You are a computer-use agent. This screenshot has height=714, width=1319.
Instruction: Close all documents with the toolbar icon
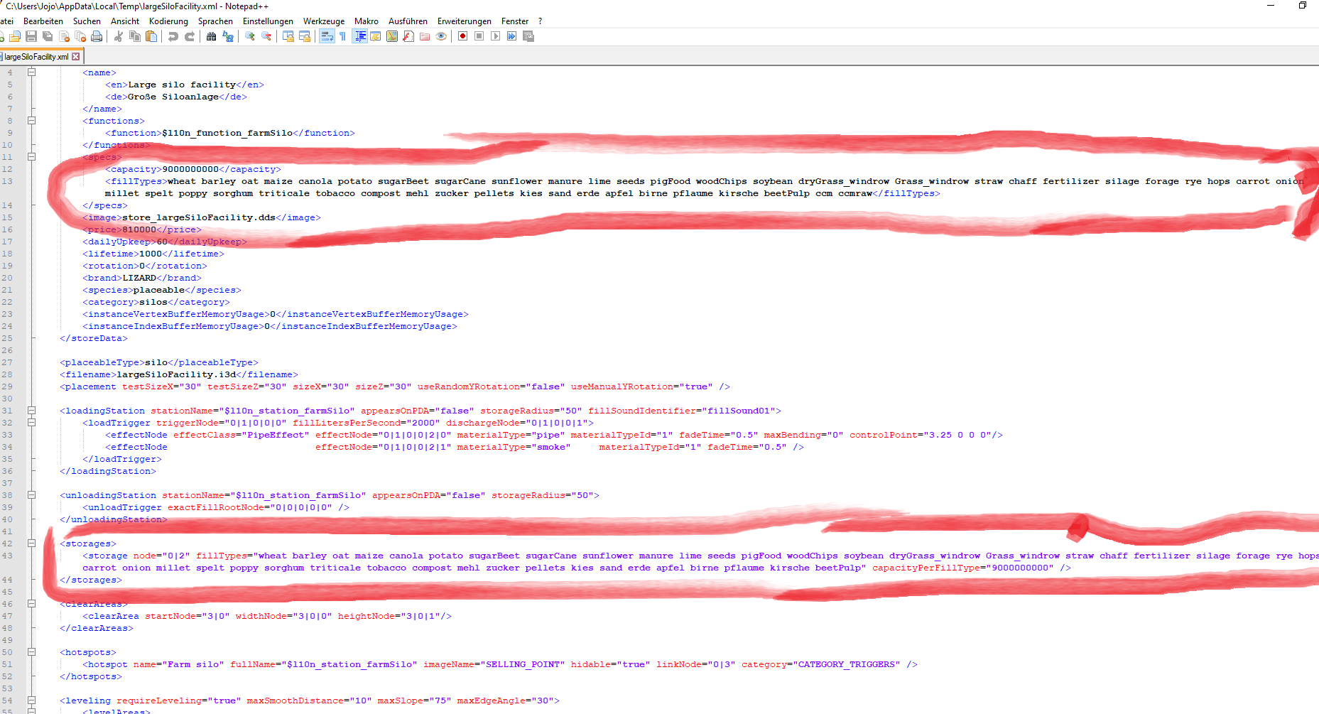(80, 36)
